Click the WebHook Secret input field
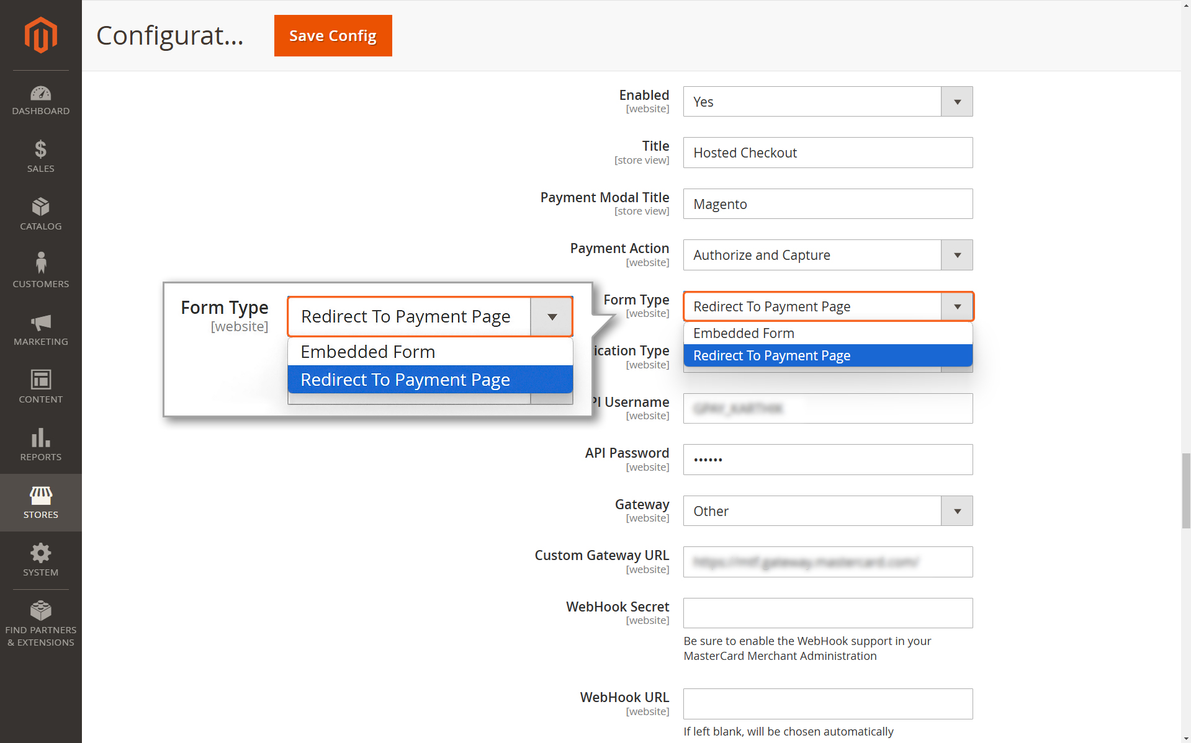Viewport: 1191px width, 743px height. pos(828,613)
